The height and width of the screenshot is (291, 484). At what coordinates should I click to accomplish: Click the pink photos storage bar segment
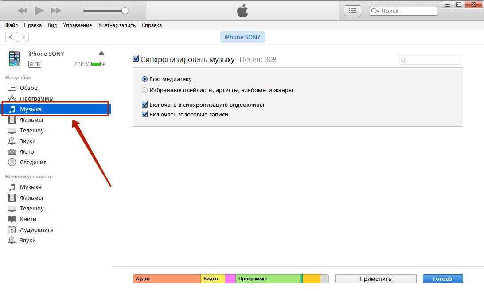[x=230, y=279]
